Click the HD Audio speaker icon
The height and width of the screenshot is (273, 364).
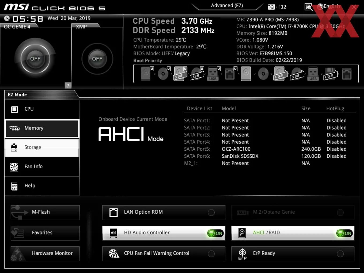[113, 233]
